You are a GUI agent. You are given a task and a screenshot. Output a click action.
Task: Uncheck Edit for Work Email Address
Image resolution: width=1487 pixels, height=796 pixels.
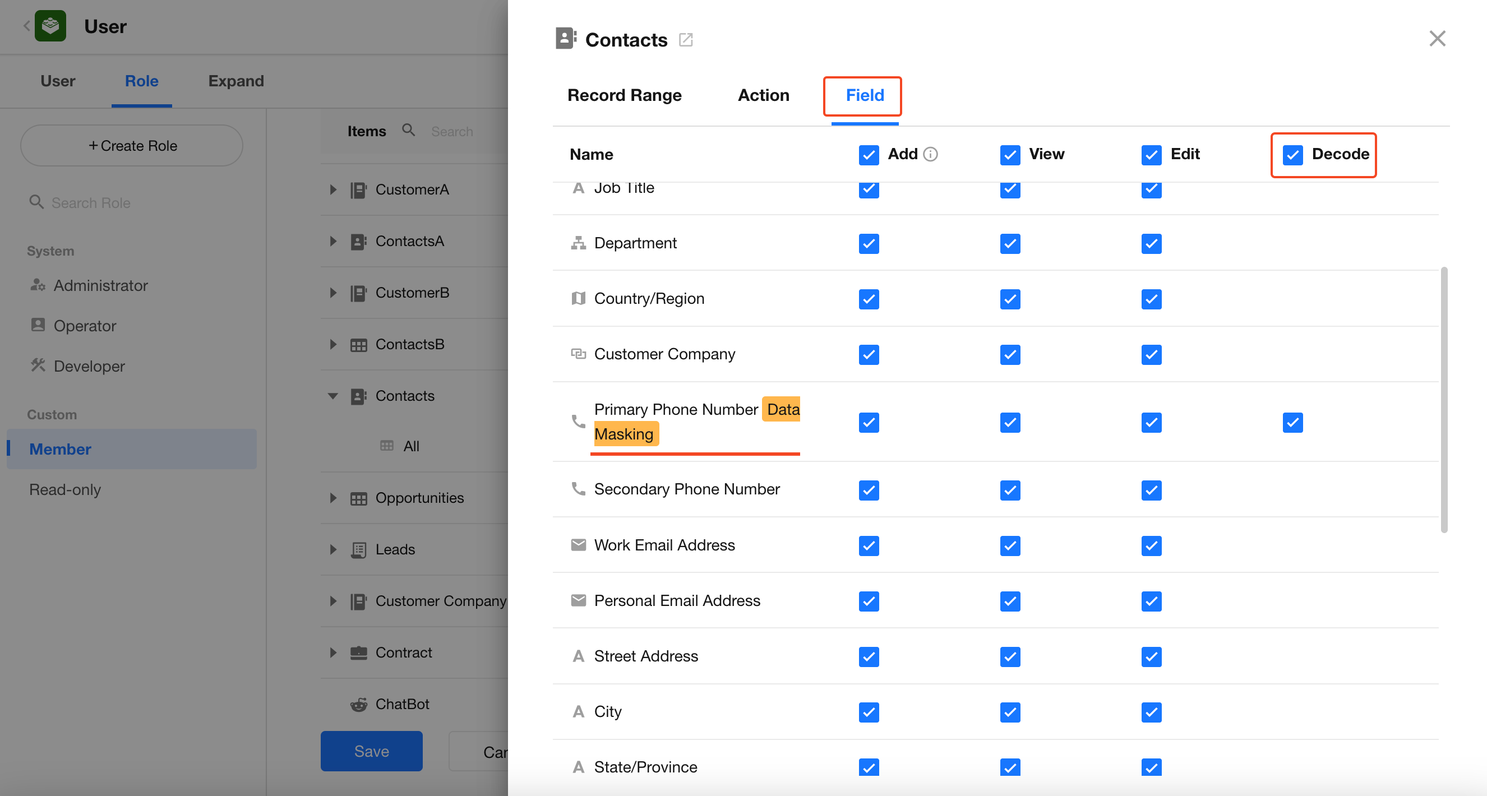tap(1151, 545)
